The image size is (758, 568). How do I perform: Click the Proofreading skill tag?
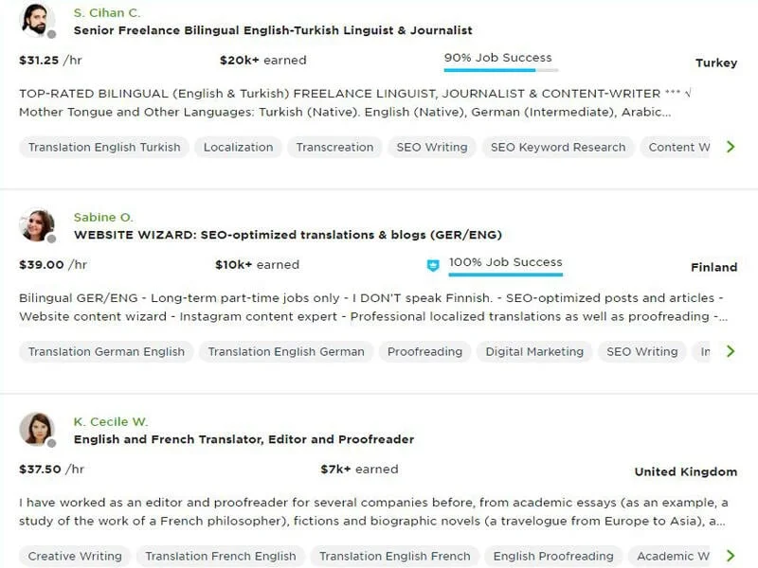[x=424, y=351]
